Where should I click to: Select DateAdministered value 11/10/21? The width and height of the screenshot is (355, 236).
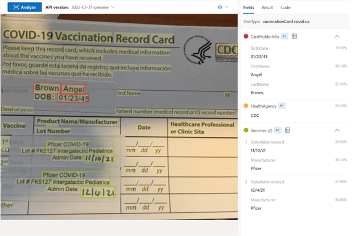258,150
